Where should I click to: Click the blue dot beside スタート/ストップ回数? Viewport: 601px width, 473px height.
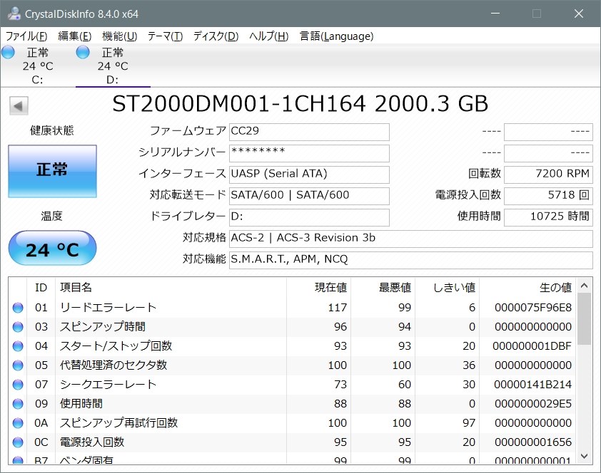click(17, 345)
